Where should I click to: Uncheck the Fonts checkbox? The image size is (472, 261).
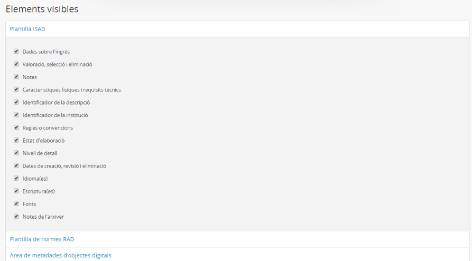(x=16, y=203)
